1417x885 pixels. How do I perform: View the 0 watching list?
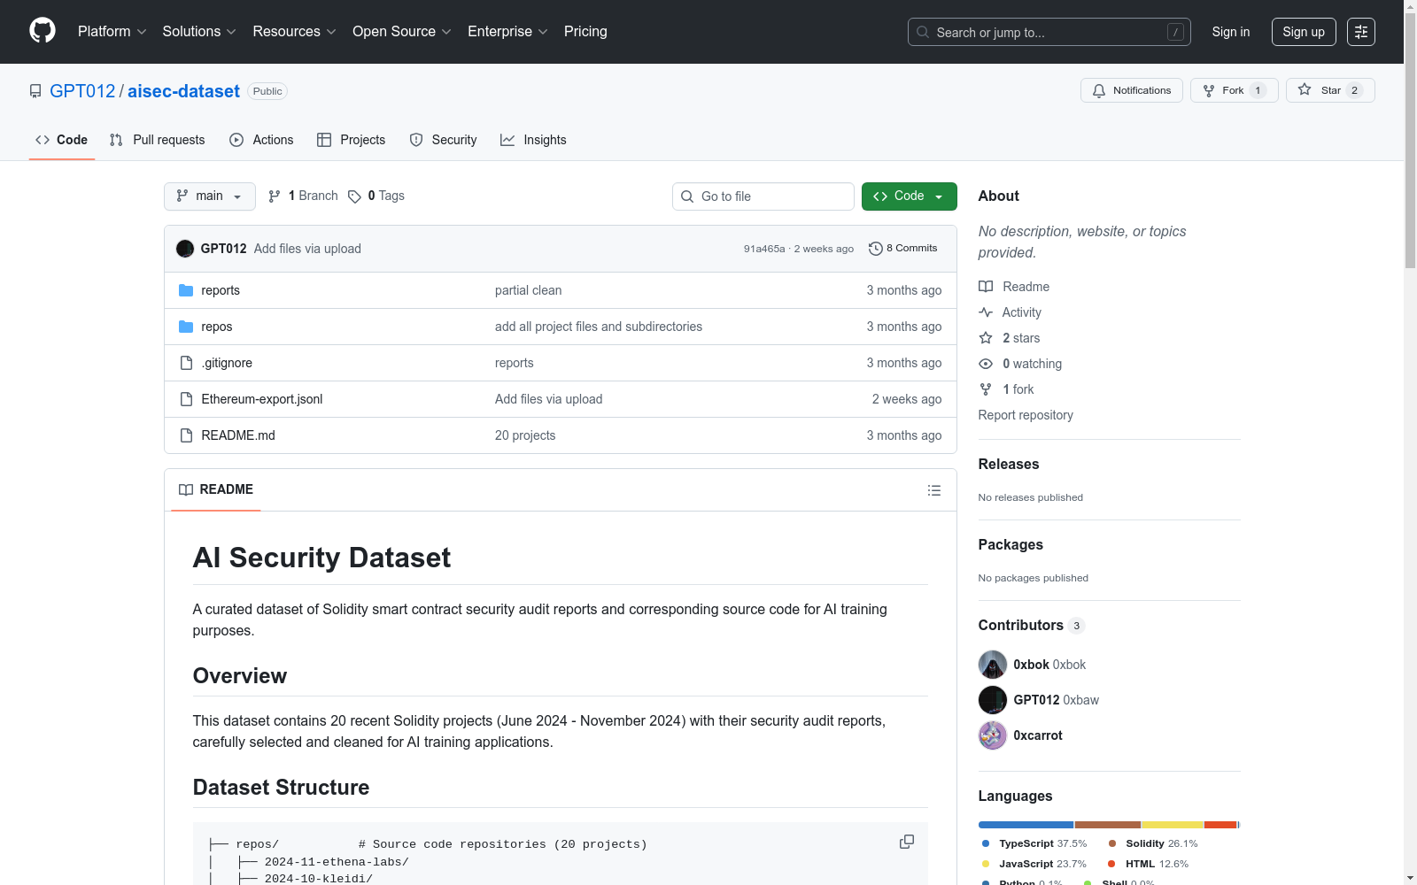tap(1020, 364)
